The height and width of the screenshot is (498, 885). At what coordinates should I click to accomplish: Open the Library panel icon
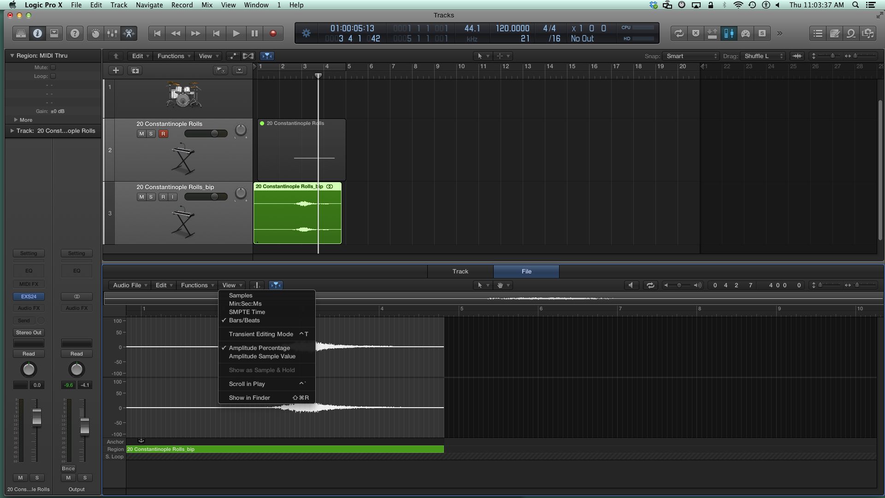(x=21, y=33)
